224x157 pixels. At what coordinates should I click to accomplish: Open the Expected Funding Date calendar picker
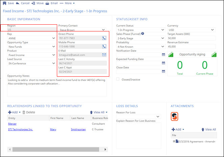tap(163, 63)
